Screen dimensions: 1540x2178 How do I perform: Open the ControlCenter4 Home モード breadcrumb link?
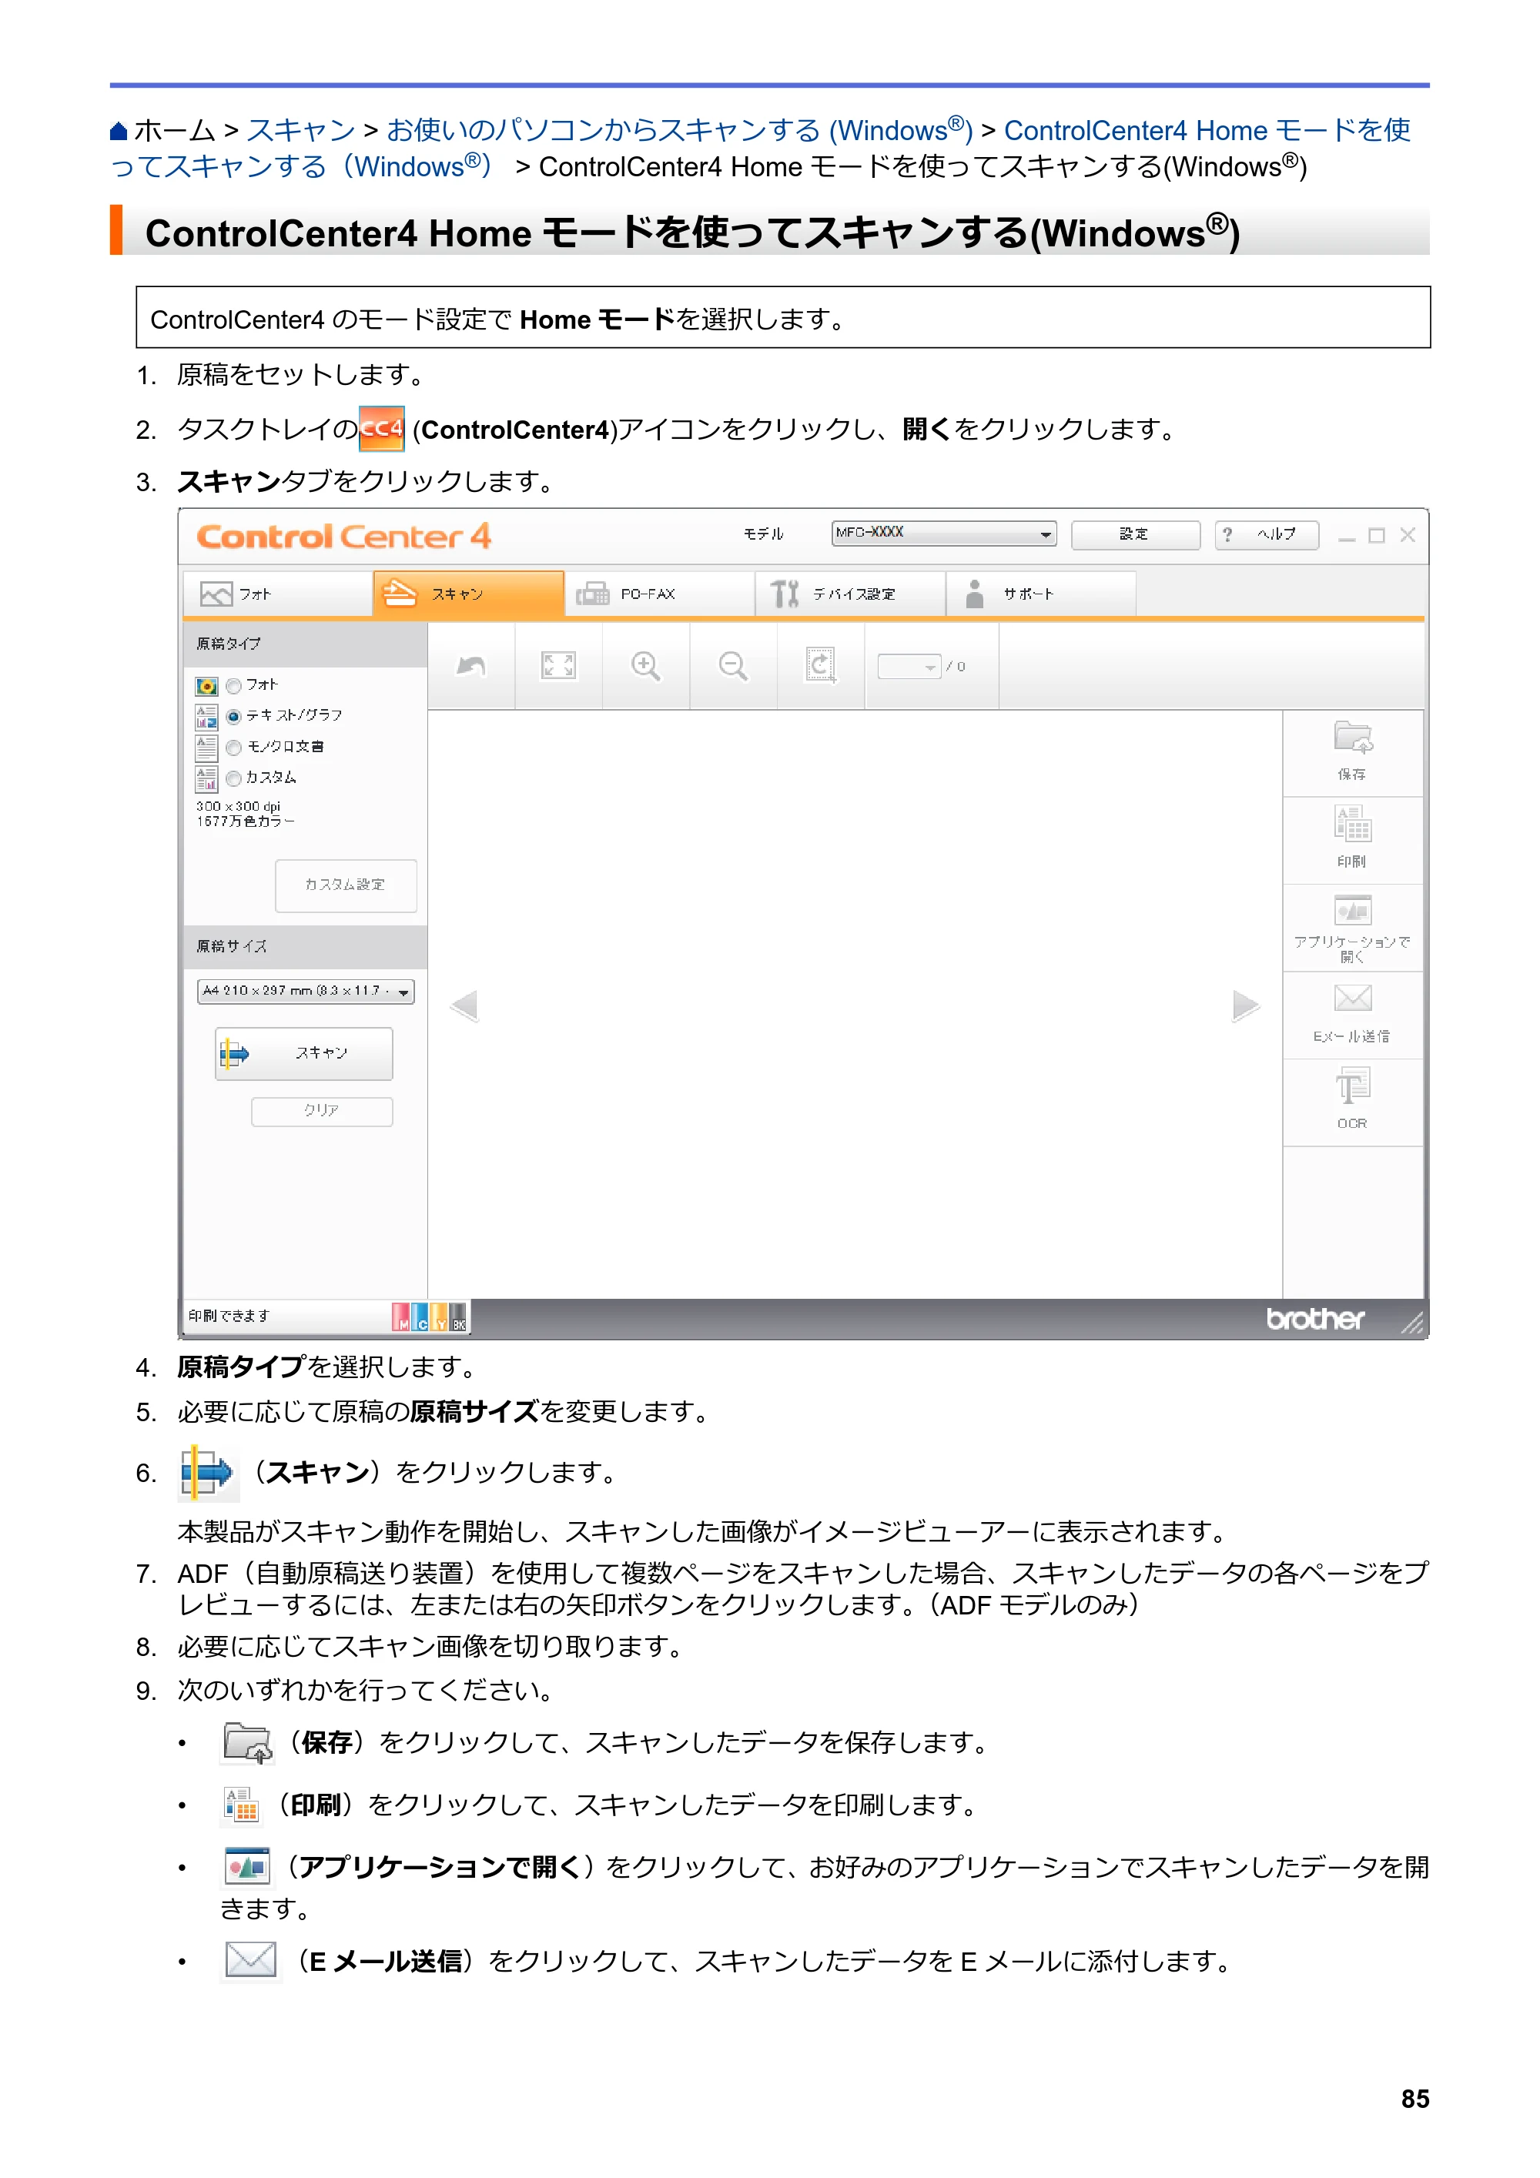762,148
